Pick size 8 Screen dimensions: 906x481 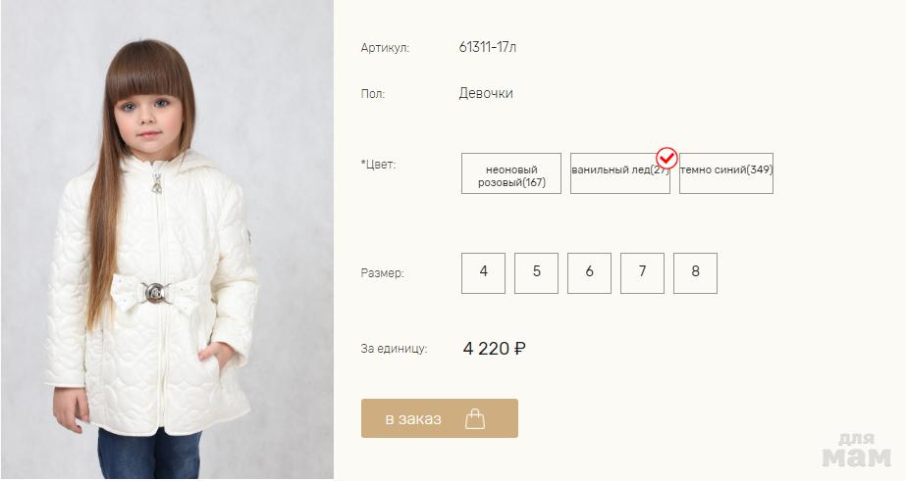click(x=695, y=273)
